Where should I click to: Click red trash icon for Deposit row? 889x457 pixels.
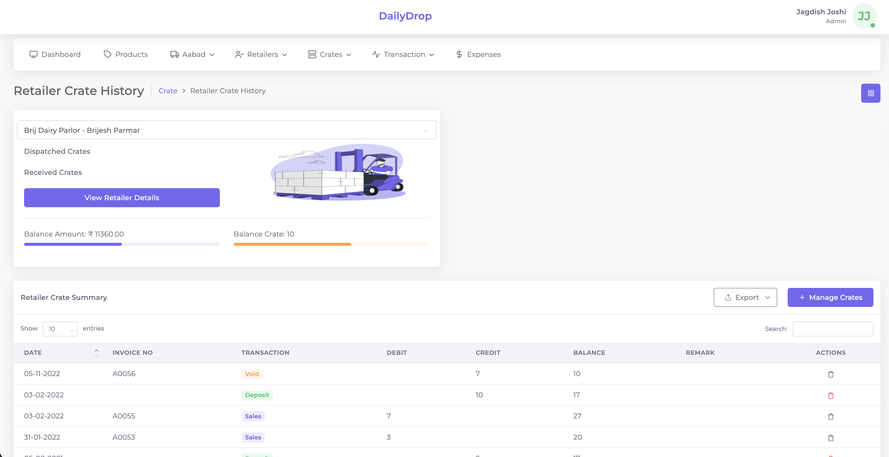pyautogui.click(x=830, y=395)
